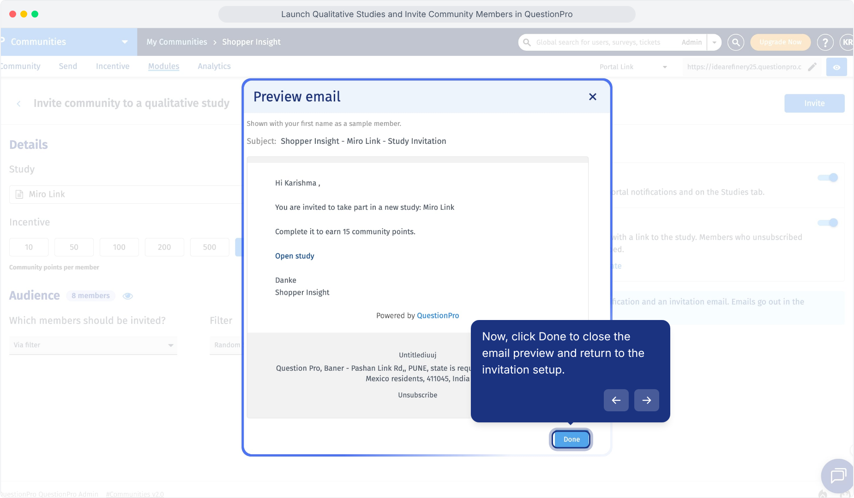Toggle the first notification switch off
Image resolution: width=854 pixels, height=498 pixels.
pos(828,178)
